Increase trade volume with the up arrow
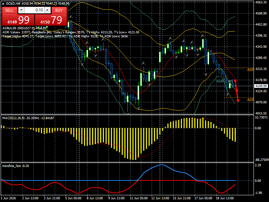Image resolution: width=269 pixels, height=202 pixels. coord(47,10)
